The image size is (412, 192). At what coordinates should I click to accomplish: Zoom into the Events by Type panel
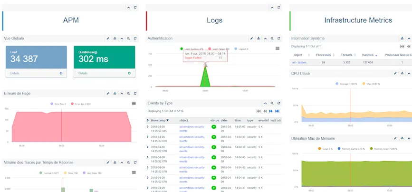tap(272, 103)
